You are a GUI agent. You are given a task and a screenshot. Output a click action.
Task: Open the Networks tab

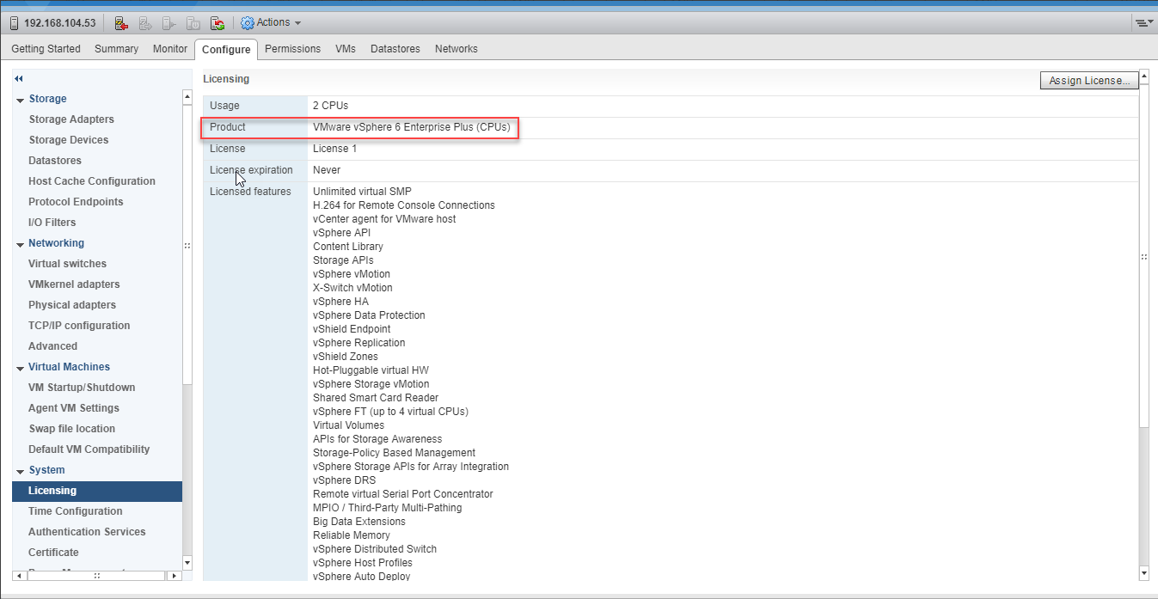tap(456, 49)
